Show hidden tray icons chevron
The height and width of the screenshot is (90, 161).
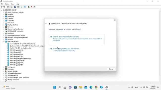[x=129, y=87]
